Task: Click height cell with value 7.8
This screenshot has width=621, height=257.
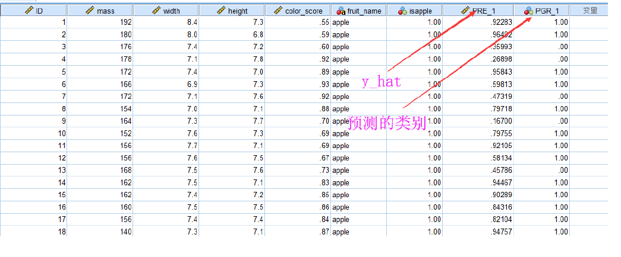Action: click(x=232, y=59)
